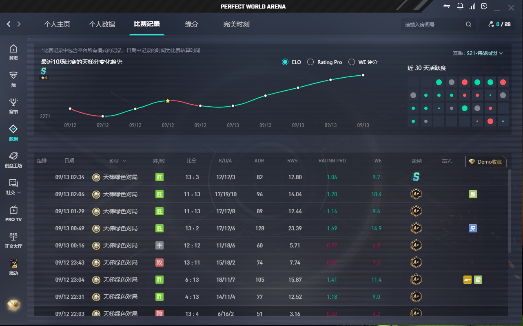Viewport: 523px width, 326px height.
Task: Go forward with the right arrow
Action: click(19, 24)
